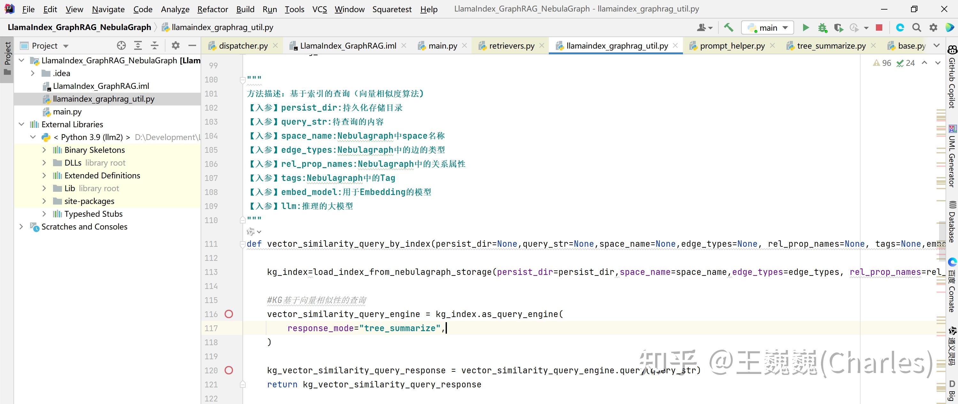Expand Scratches and Consoles node
The width and height of the screenshot is (958, 404).
[21, 227]
